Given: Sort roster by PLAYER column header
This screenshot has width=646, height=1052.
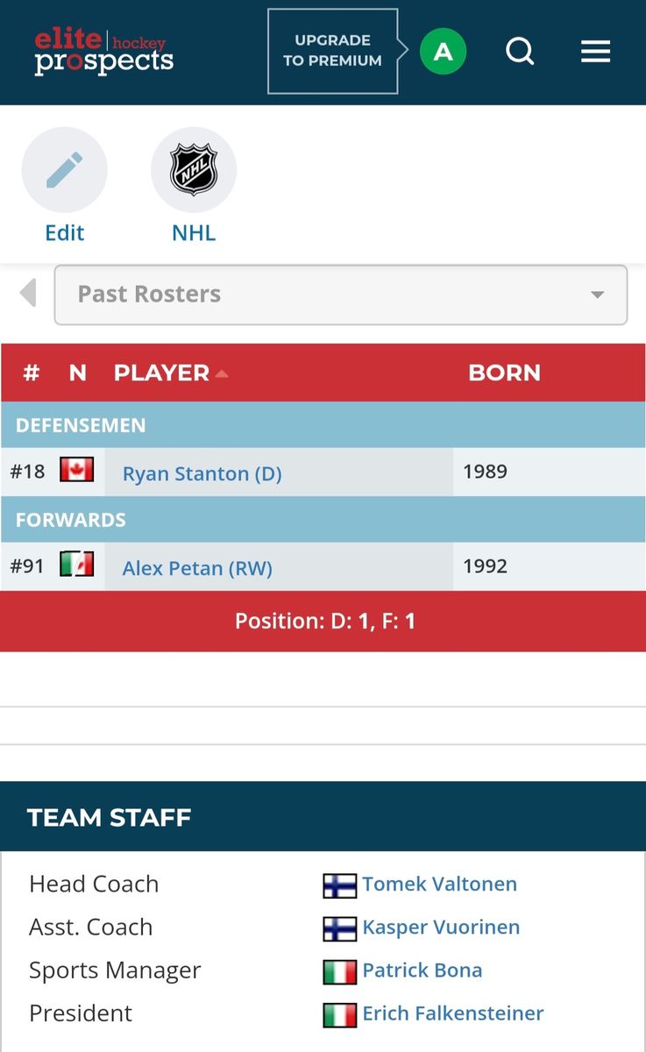Looking at the screenshot, I should click(x=162, y=373).
